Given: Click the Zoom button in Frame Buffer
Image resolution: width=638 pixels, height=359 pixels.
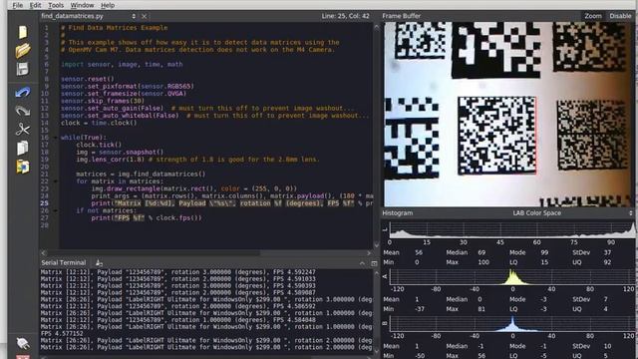Looking at the screenshot, I should (x=593, y=16).
